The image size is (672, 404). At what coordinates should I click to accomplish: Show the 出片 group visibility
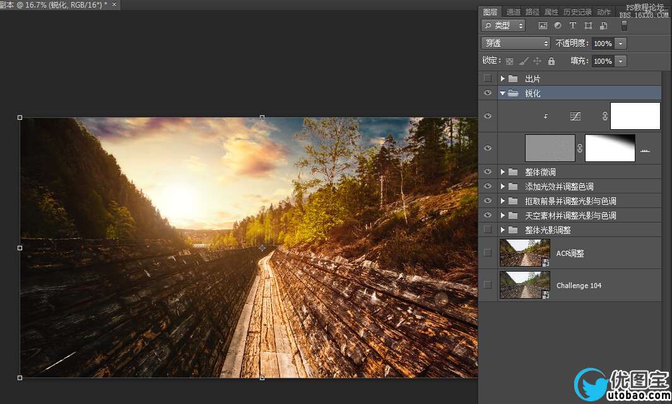coord(487,79)
